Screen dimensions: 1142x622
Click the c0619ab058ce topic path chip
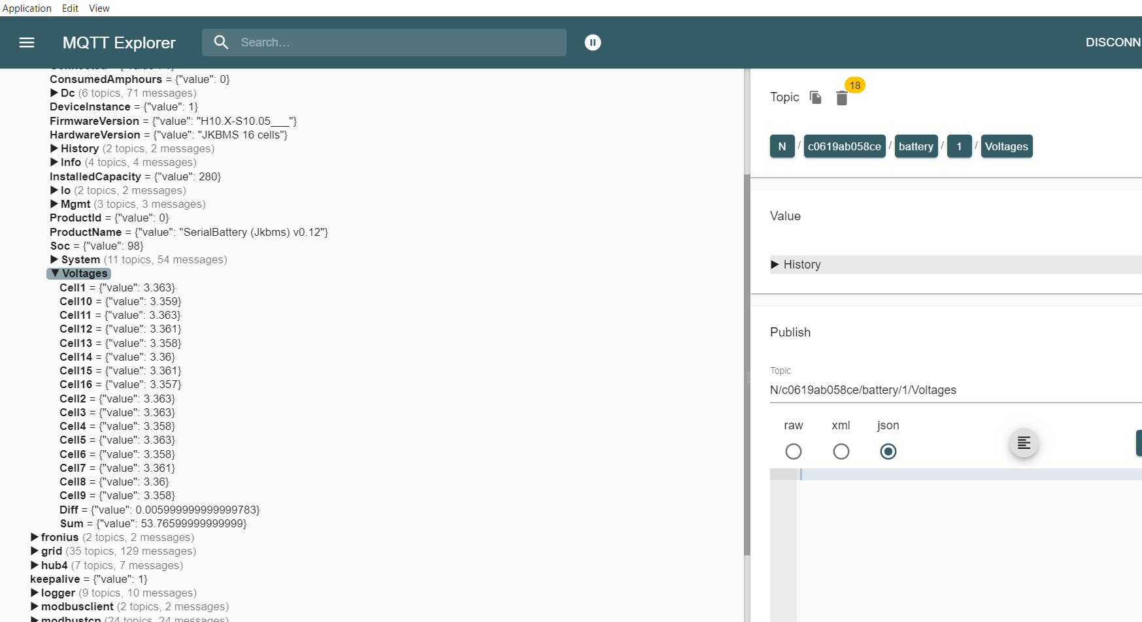point(844,146)
